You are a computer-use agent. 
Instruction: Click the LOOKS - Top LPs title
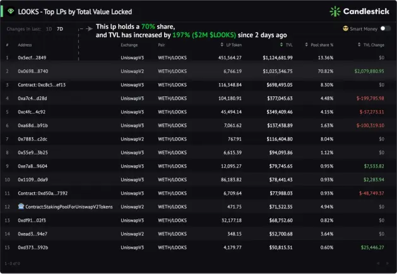[75, 11]
